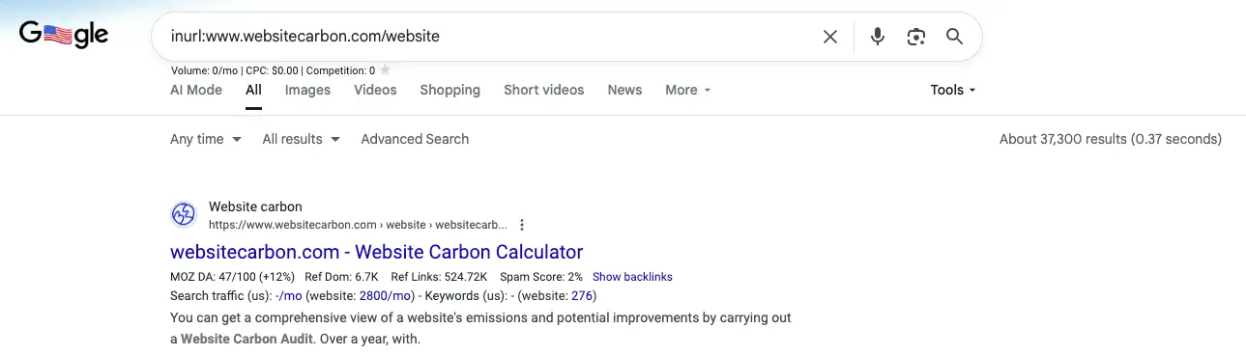Switch to the Images tab

click(307, 90)
